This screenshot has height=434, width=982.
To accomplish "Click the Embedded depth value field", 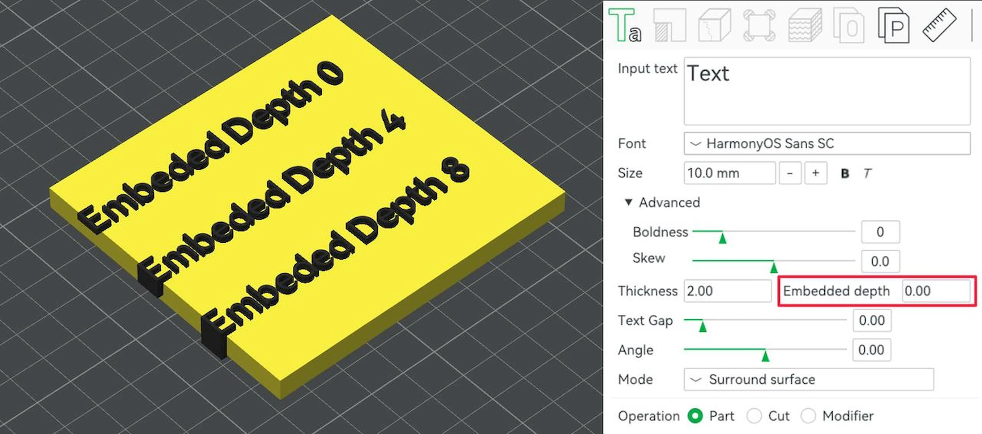I will (936, 291).
